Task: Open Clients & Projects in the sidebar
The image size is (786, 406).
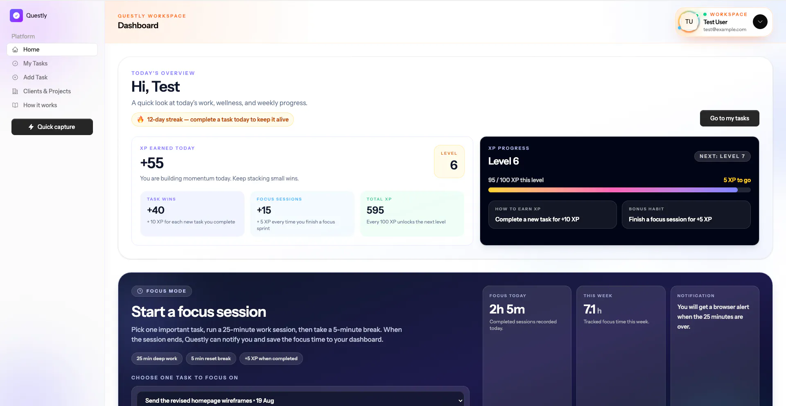Action: 52,91
